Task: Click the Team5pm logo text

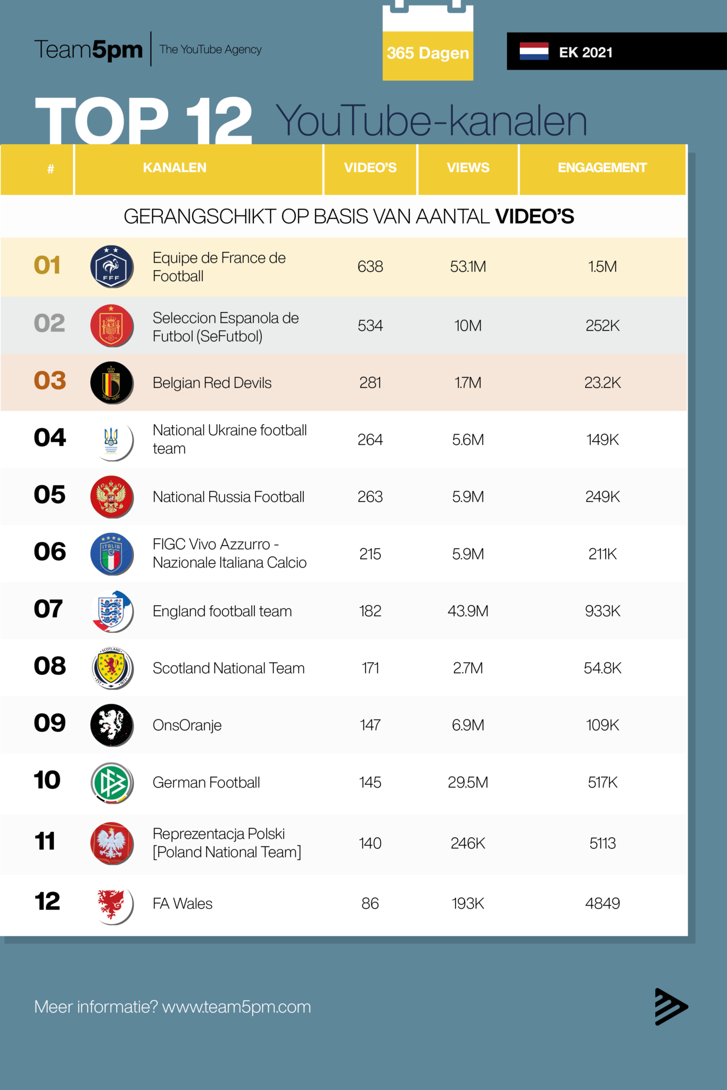Action: pyautogui.click(x=88, y=49)
